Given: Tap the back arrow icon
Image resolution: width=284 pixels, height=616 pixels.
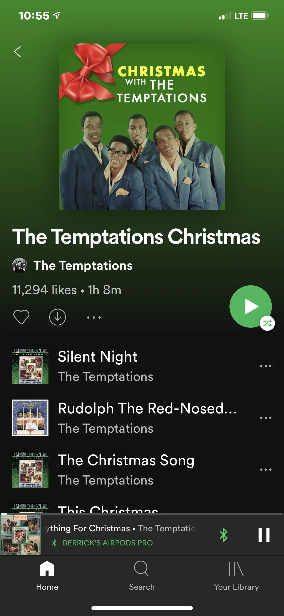Looking at the screenshot, I should [17, 52].
